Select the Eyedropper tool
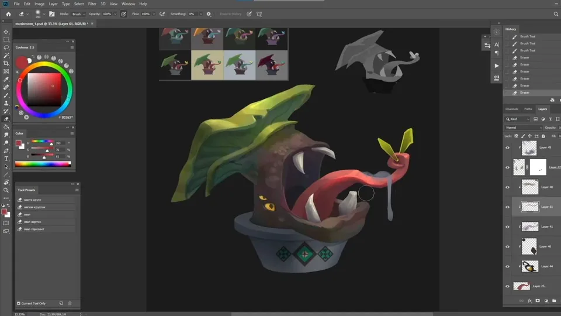 click(x=6, y=79)
